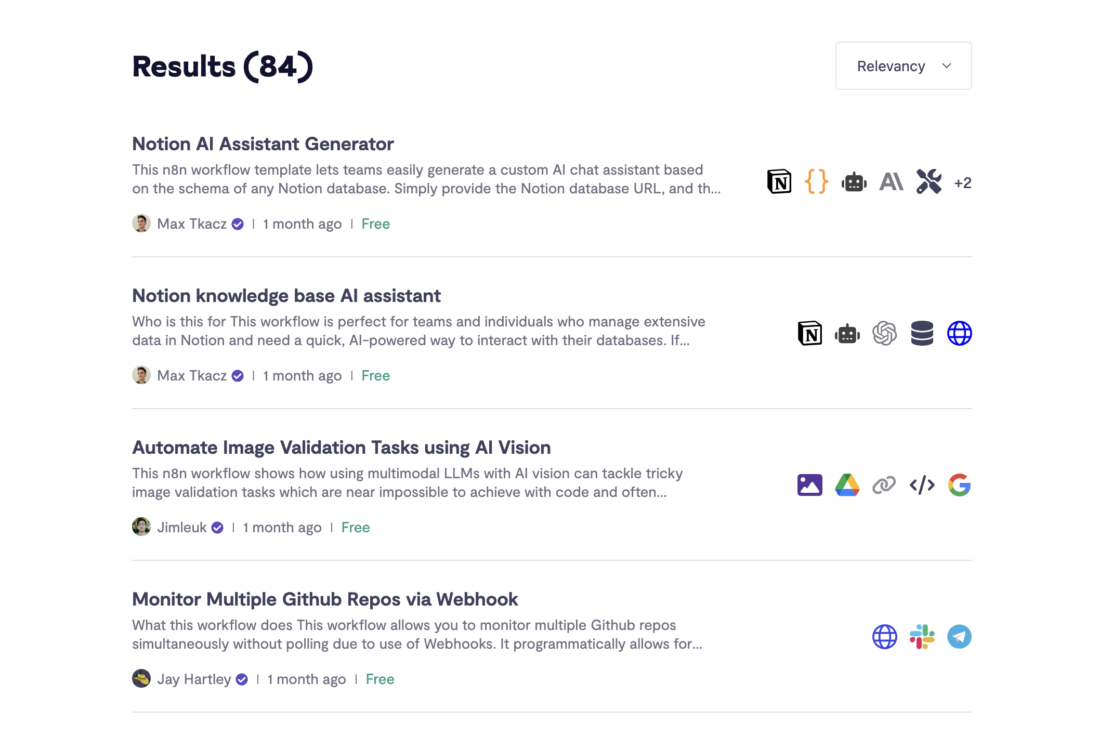The image size is (1099, 735).
Task: Click the Notion icon in the first result
Action: coord(779,182)
